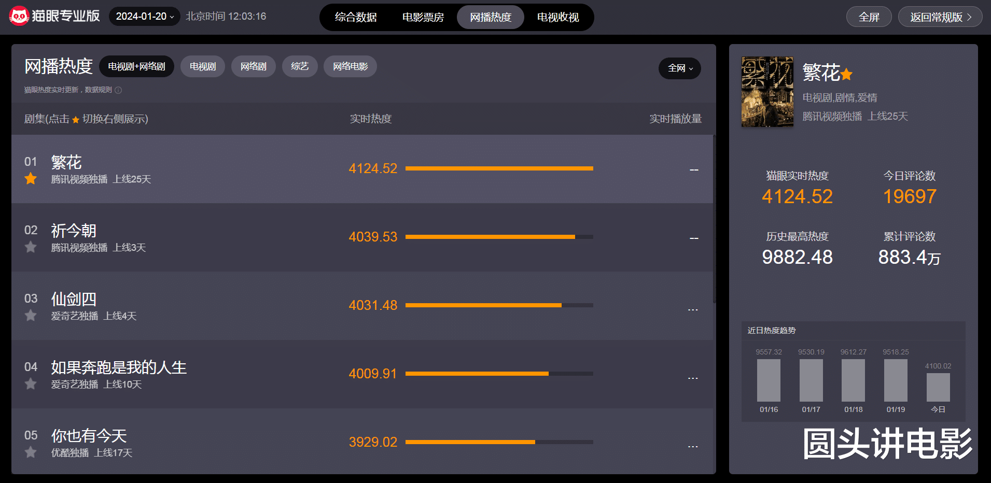Click 今日评论数 value 19697

click(x=910, y=196)
